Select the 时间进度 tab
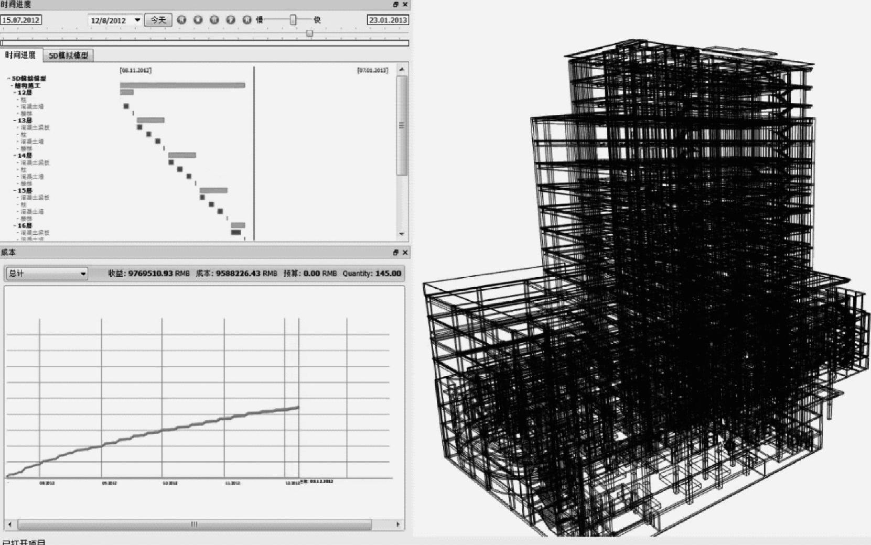 tap(20, 55)
